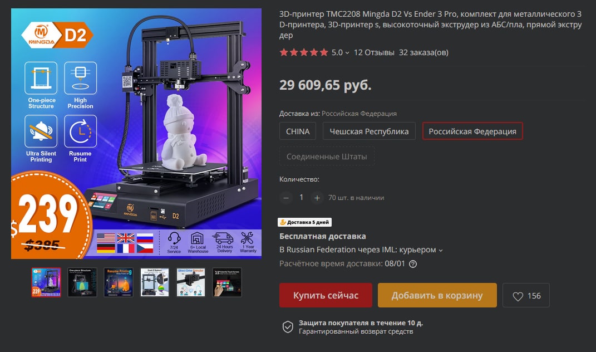Expand the 5.0 rating breakdown dropdown
596x352 pixels.
pos(341,52)
